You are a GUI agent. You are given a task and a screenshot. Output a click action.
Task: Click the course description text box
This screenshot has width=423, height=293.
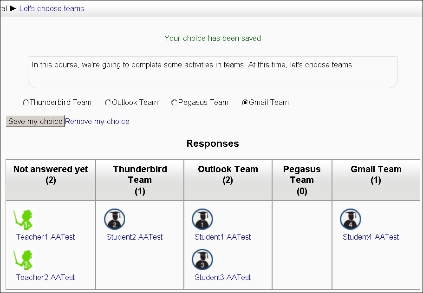(x=213, y=72)
